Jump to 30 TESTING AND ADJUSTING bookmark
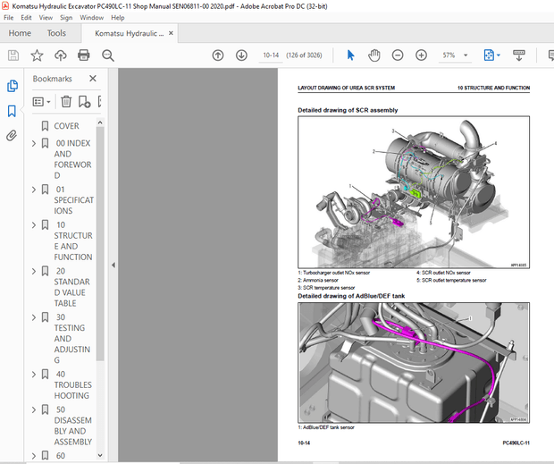554x464 pixels. coord(72,339)
